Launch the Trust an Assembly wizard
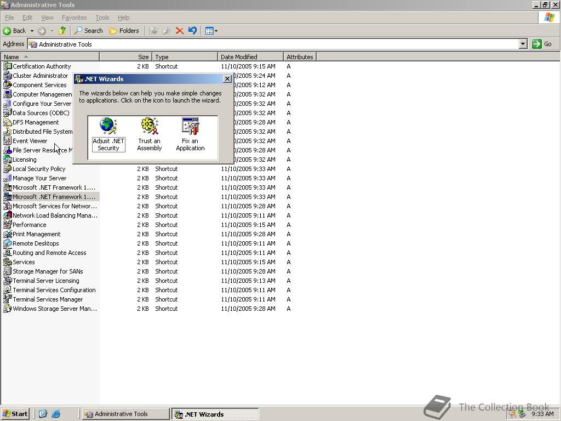This screenshot has width=561, height=421. point(149,134)
